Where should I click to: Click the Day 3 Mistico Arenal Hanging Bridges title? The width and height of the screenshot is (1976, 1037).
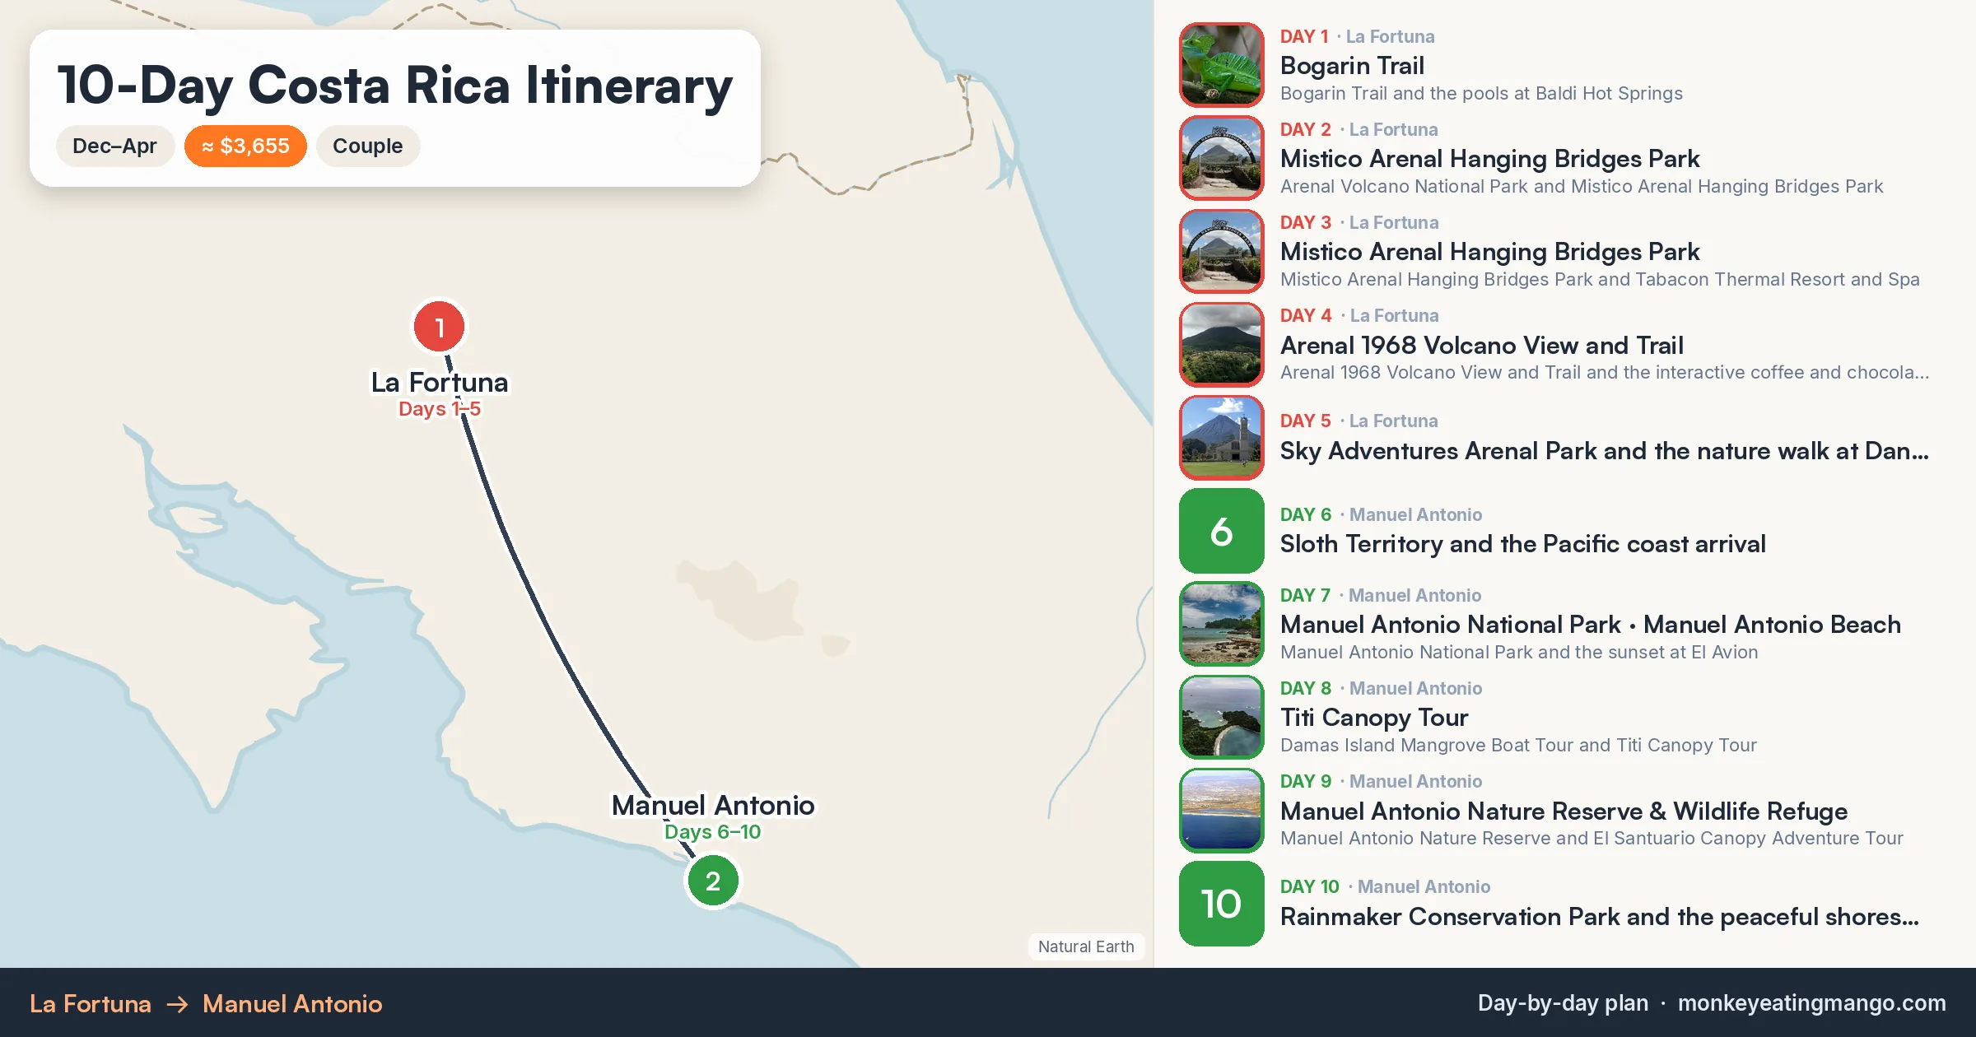click(x=1490, y=251)
